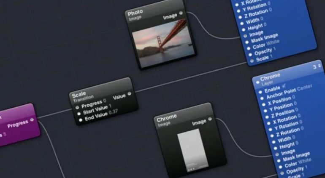The image size is (325, 178).
Task: Select the Scale Transition node title
Action: (83, 96)
